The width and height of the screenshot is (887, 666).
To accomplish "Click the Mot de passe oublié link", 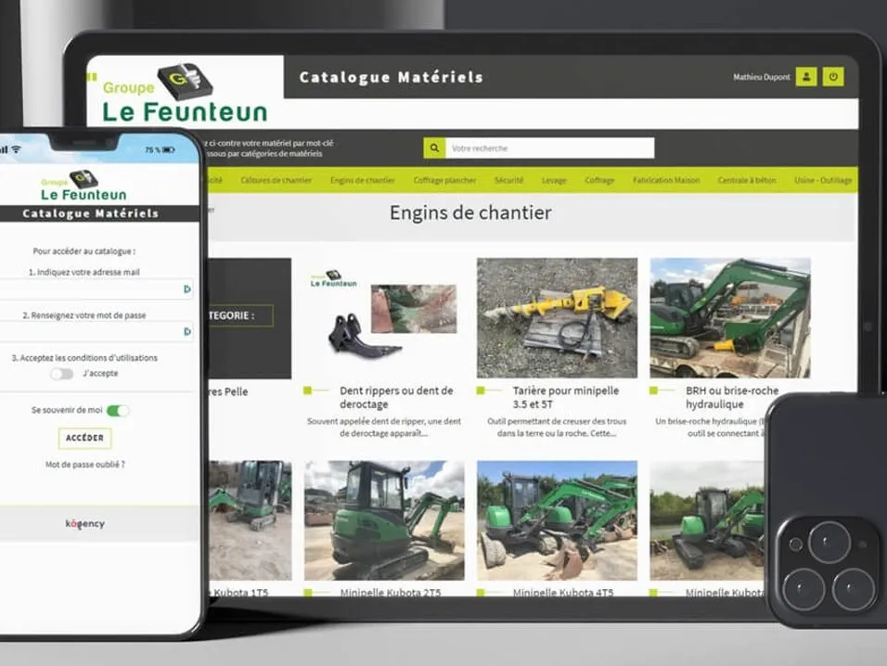I will [84, 465].
